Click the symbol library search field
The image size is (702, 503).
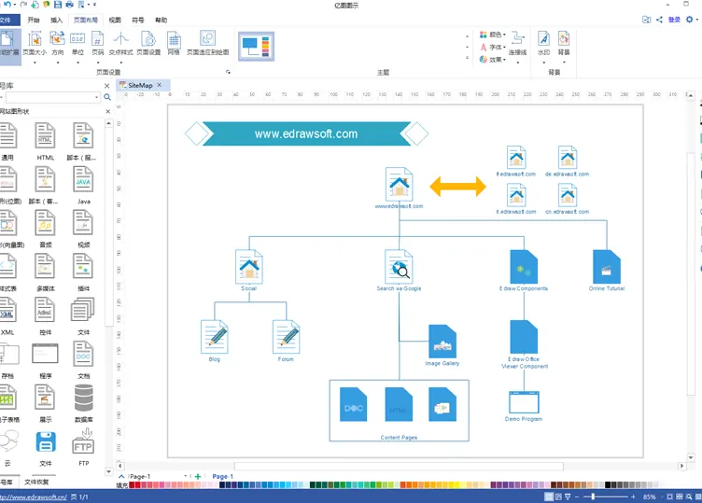pyautogui.click(x=52, y=97)
